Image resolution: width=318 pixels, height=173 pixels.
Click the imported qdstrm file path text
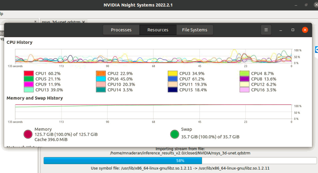tap(180, 153)
